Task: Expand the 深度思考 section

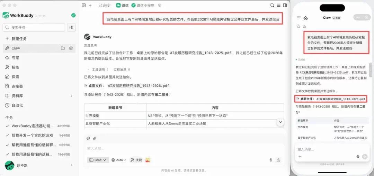Action: [x=90, y=45]
